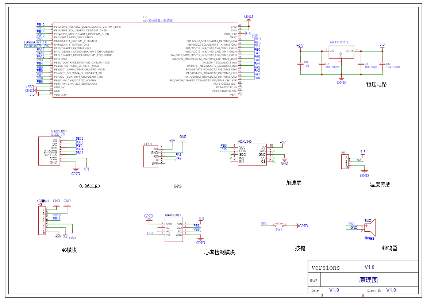The image size is (427, 301).
Task: Select the MAX30103 heart-rate sensor block
Action: (x=174, y=229)
